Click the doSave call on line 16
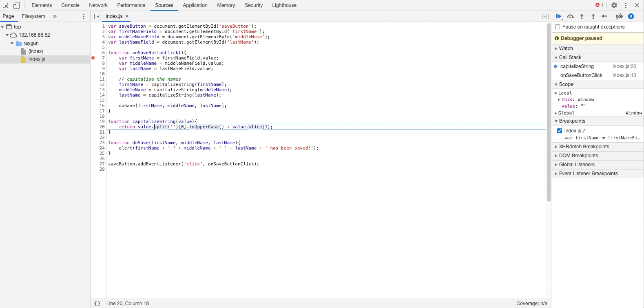This screenshot has height=308, width=644. point(173,106)
